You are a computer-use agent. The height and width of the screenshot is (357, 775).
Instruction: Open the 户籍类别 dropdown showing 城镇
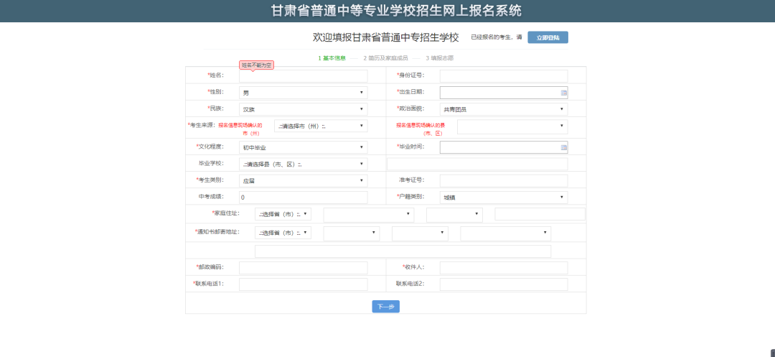[503, 197]
